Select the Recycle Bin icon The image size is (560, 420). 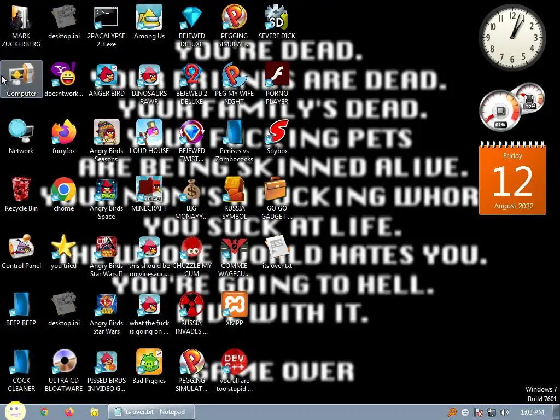point(21,194)
